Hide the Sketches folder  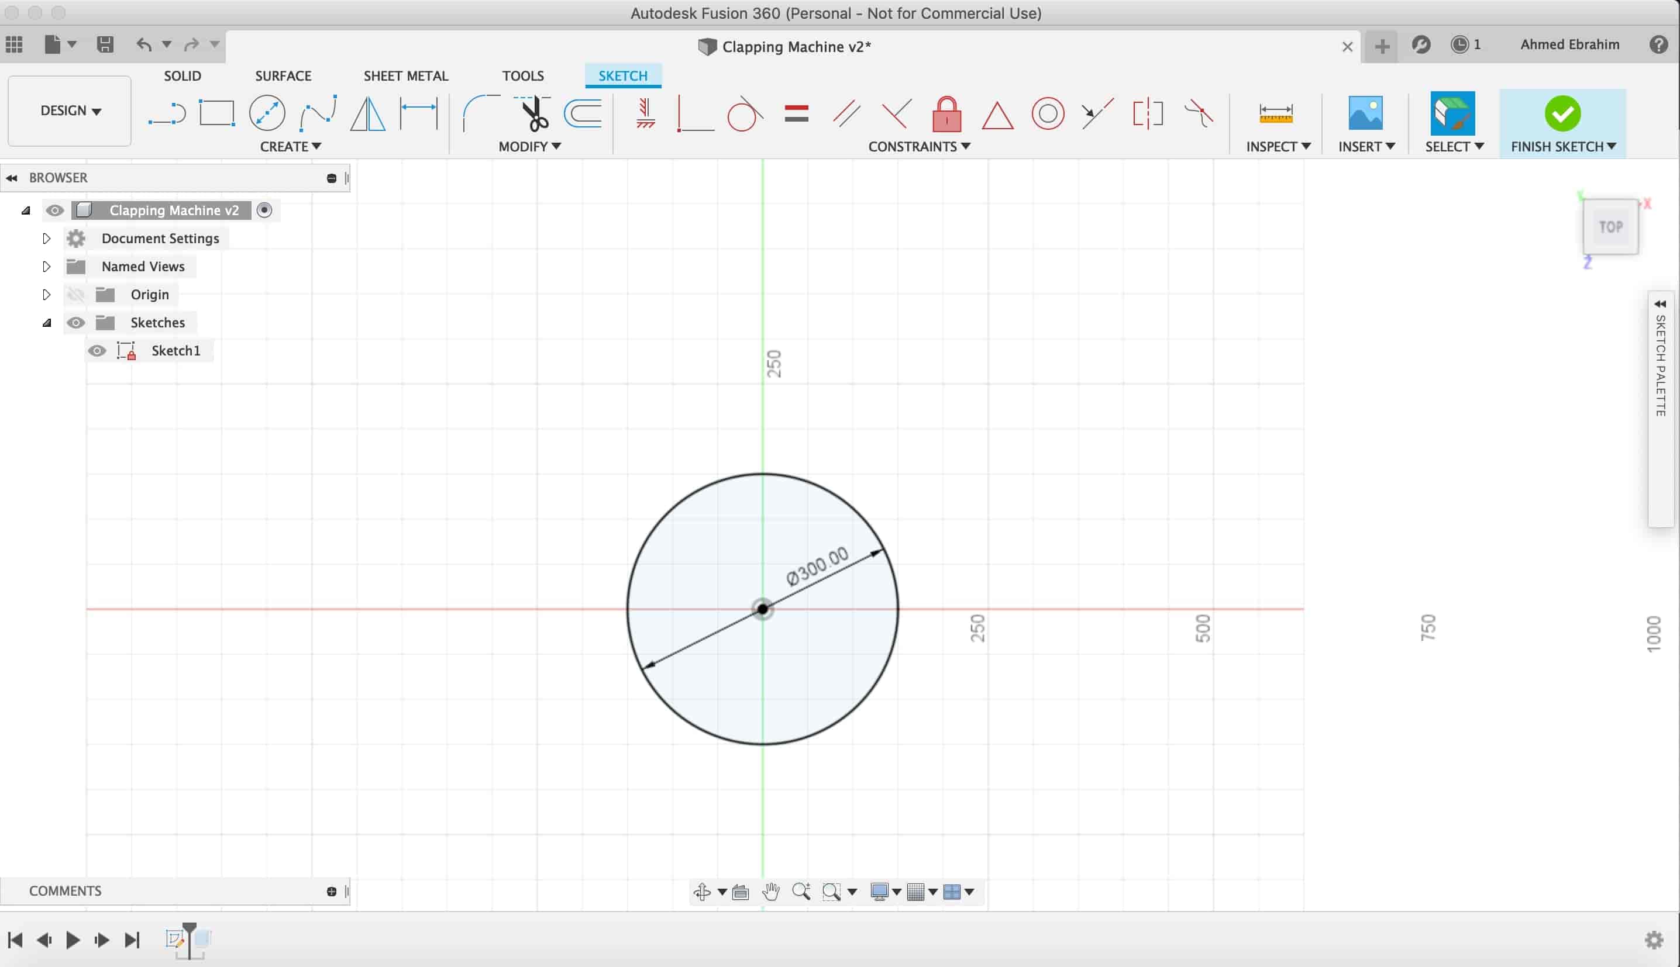click(x=75, y=323)
